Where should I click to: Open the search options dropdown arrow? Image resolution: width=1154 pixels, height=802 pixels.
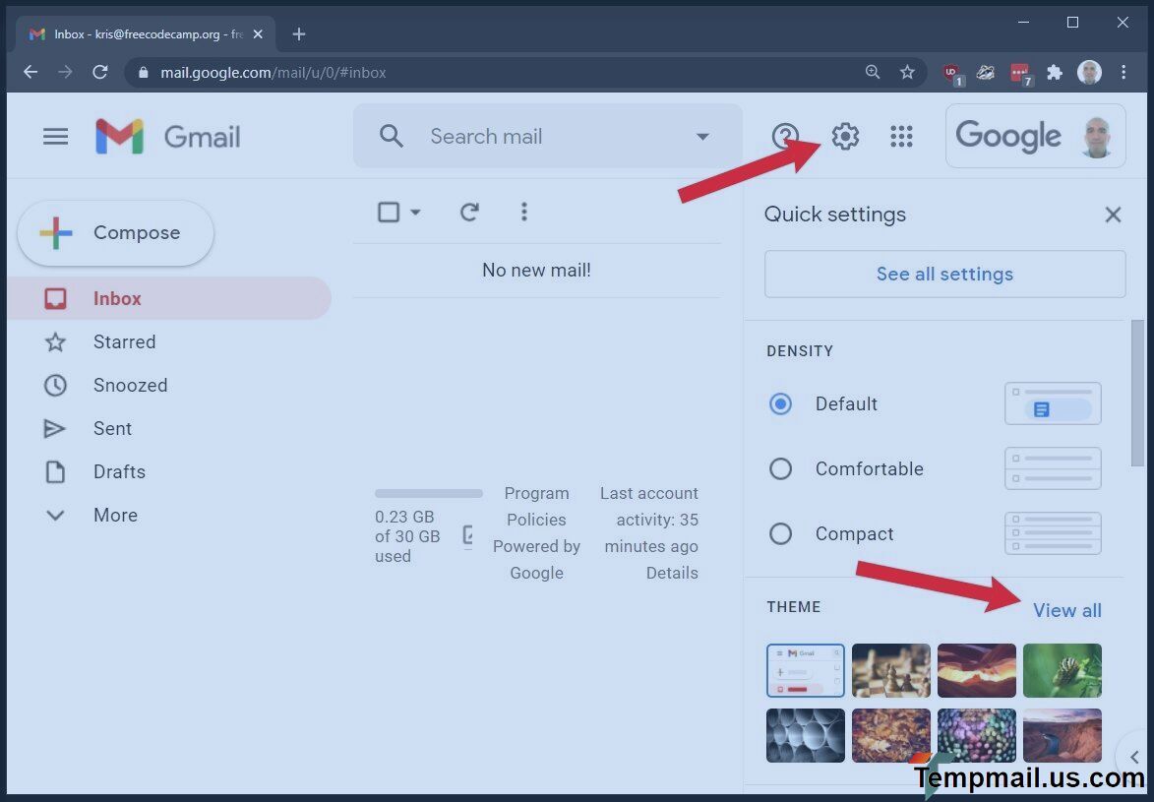click(702, 137)
